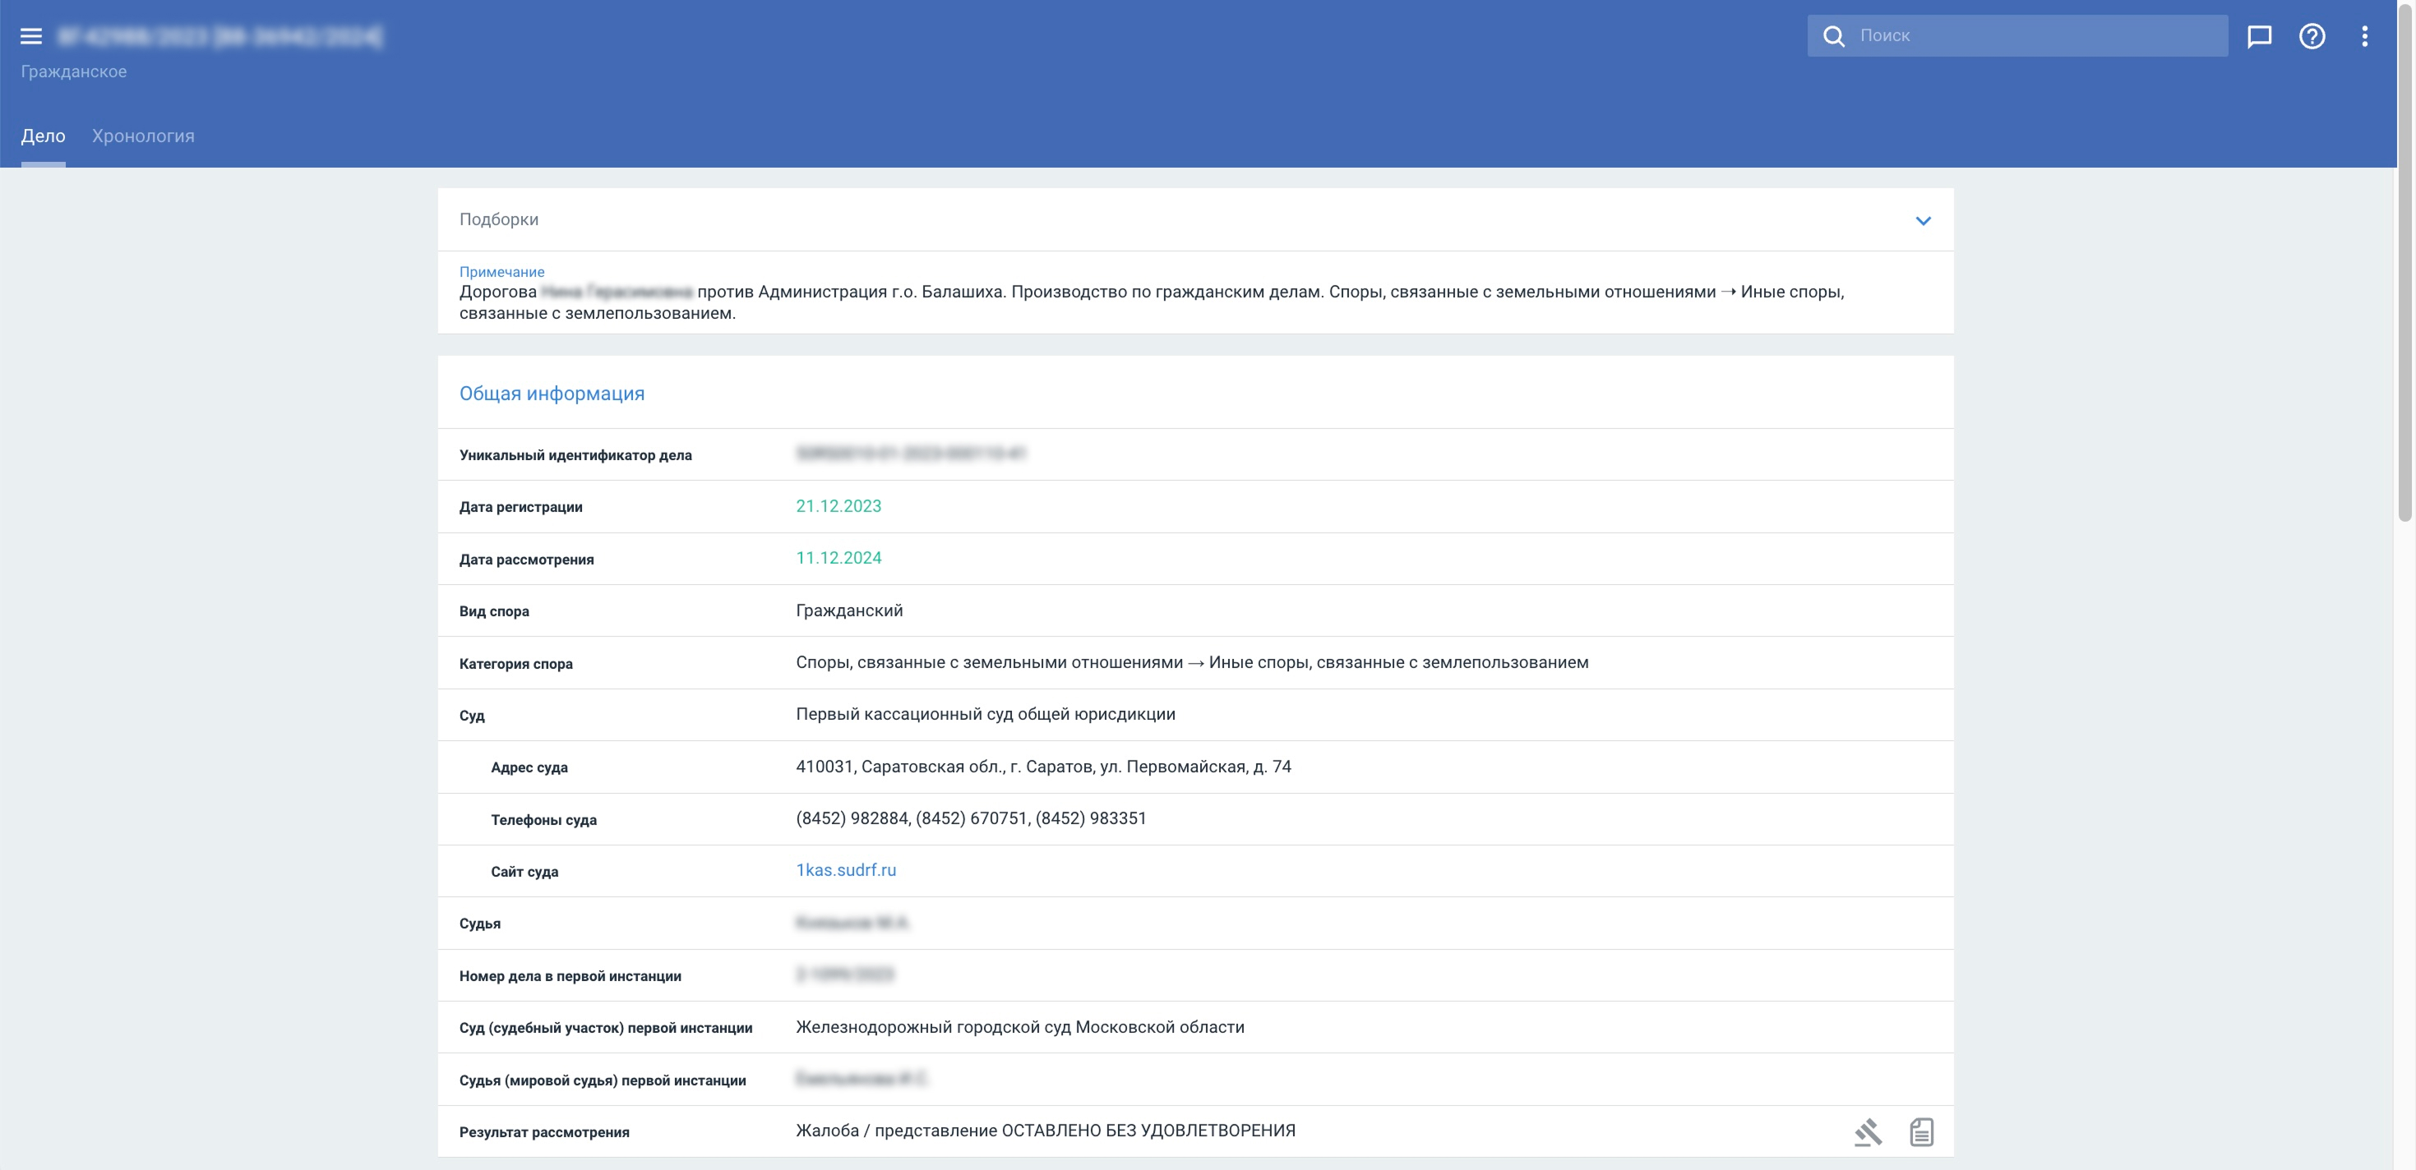Screen dimensions: 2416x1170
Task: Click the Гражданское subtitle under the title
Action: (x=73, y=71)
